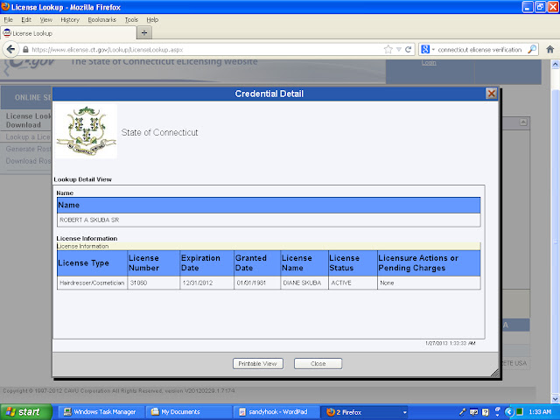The height and width of the screenshot is (420, 560).
Task: Open the Help menu
Action: click(x=152, y=19)
